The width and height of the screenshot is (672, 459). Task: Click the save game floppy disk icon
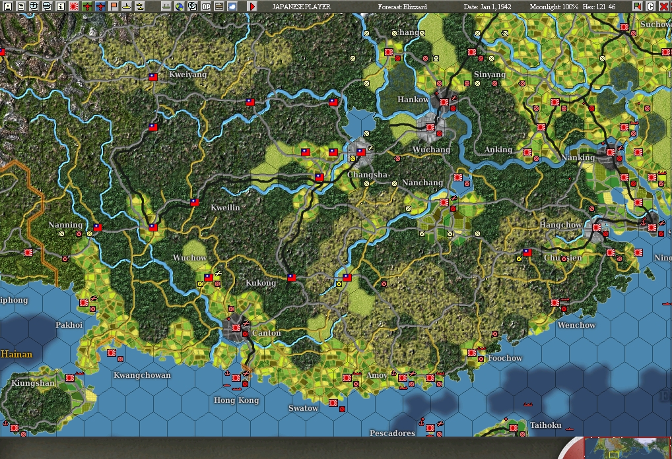point(7,7)
